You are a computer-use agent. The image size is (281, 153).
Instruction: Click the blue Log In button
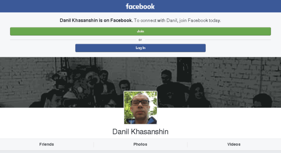pyautogui.click(x=140, y=48)
